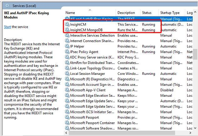Screen dimensions: 198x136
Task: Click the InsightCM service gear icon
Action: [67, 24]
